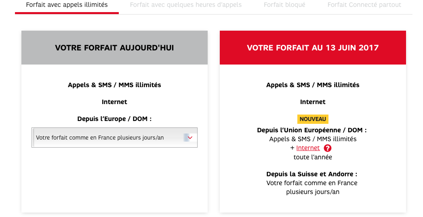Click the red 'VOTRE FORFAIT AU 13 JUIN 2017' header
The image size is (423, 217).
coord(313,48)
